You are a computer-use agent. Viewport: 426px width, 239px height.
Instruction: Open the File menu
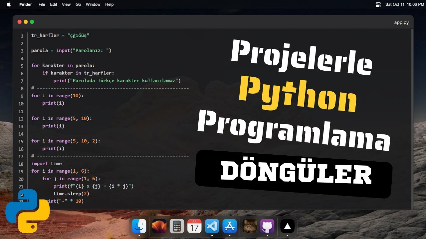(42, 4)
